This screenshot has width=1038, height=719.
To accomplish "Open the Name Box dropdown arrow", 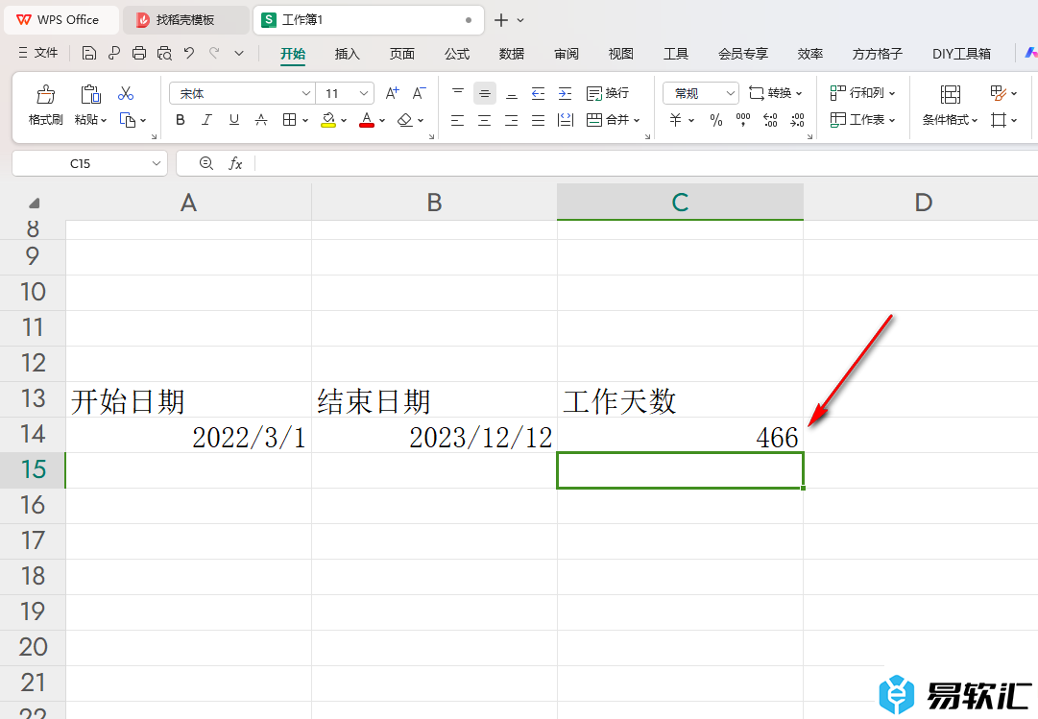I will pos(157,163).
